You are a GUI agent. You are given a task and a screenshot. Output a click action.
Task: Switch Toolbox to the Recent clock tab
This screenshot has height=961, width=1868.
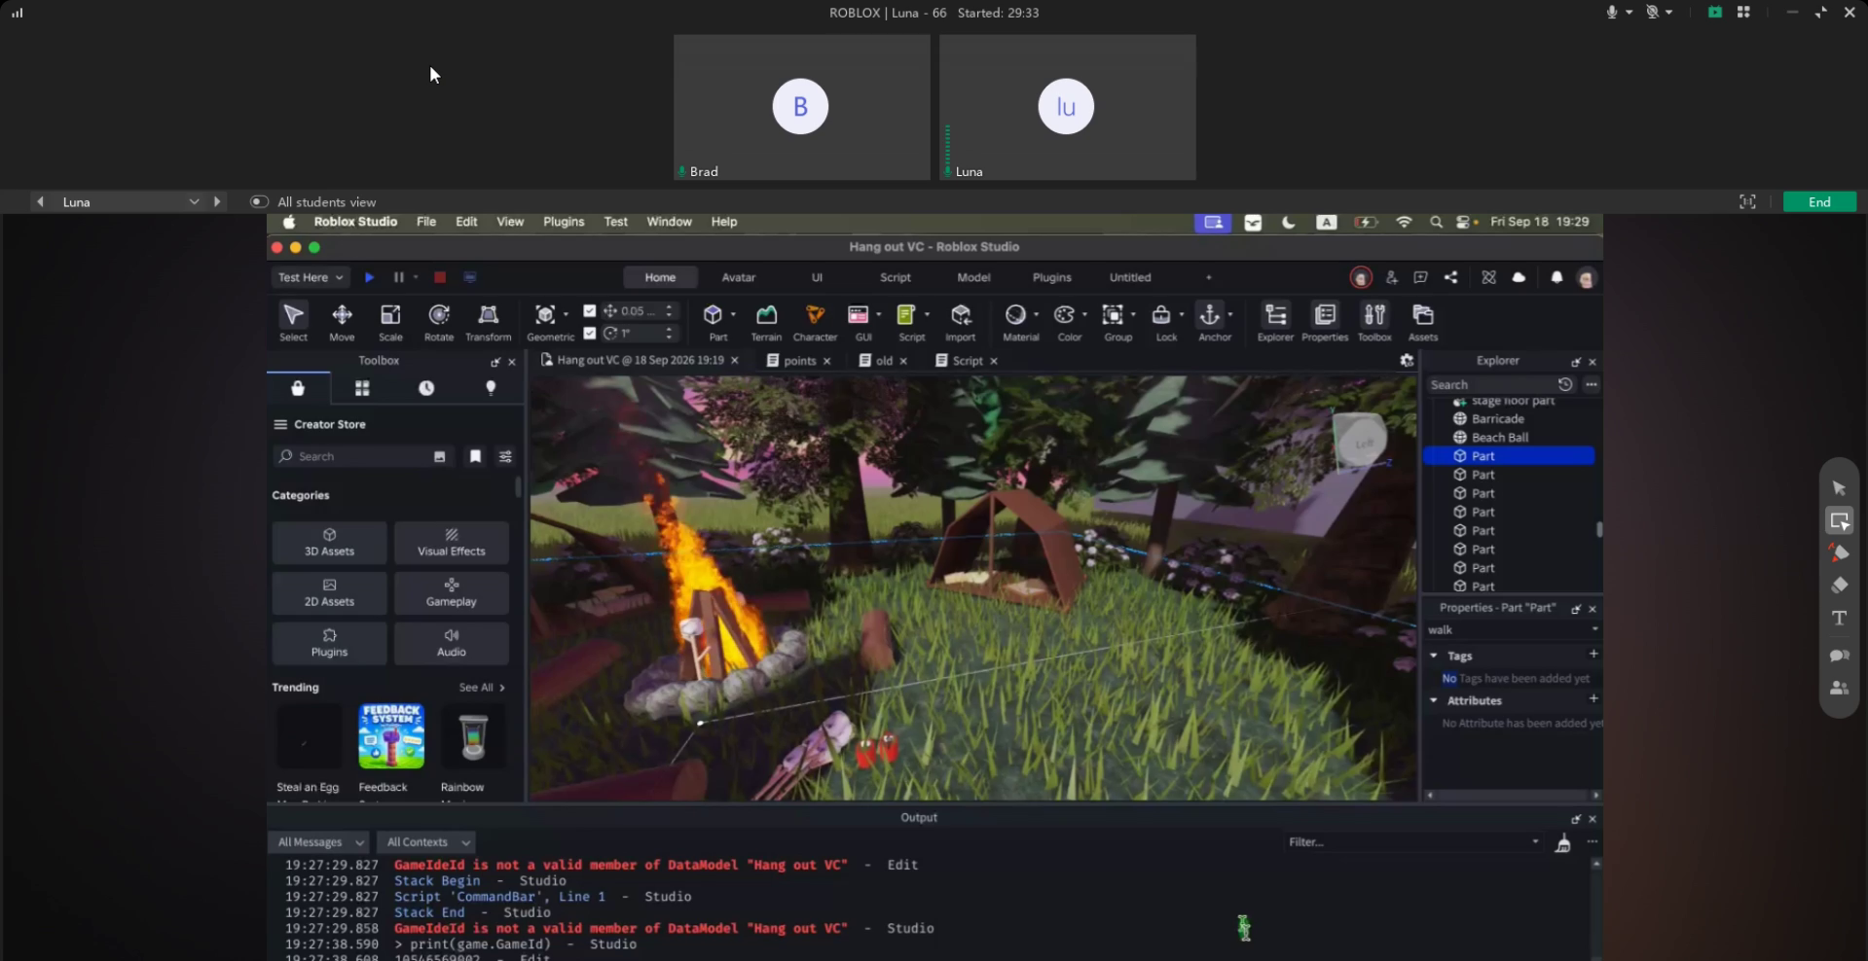click(x=426, y=388)
